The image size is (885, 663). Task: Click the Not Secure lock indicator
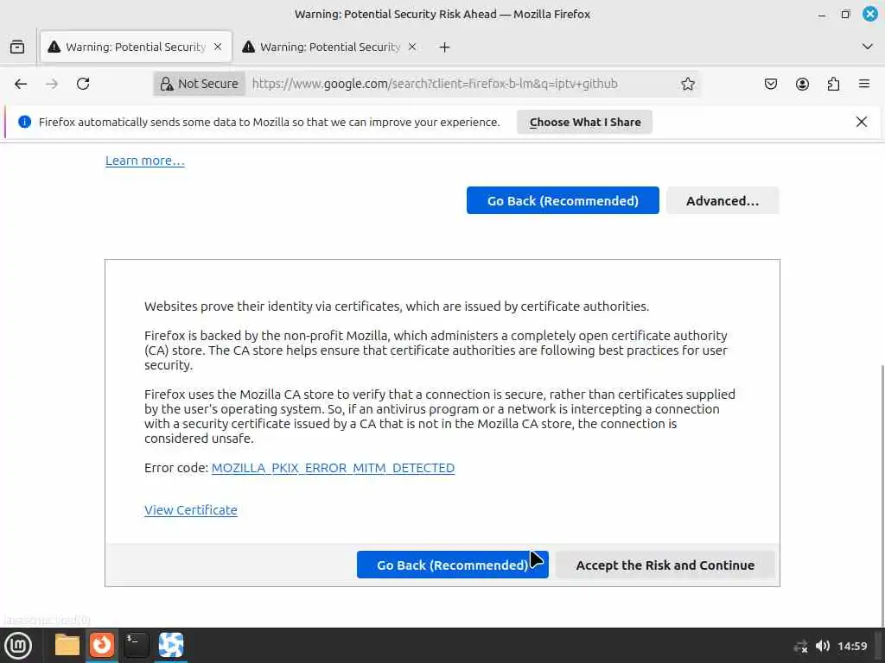[200, 84]
